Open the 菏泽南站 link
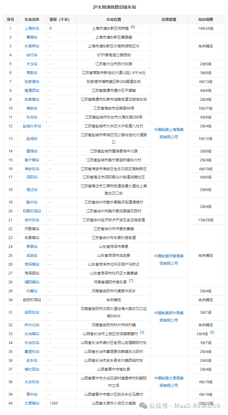The height and width of the screenshot is (415, 228). pos(32,264)
